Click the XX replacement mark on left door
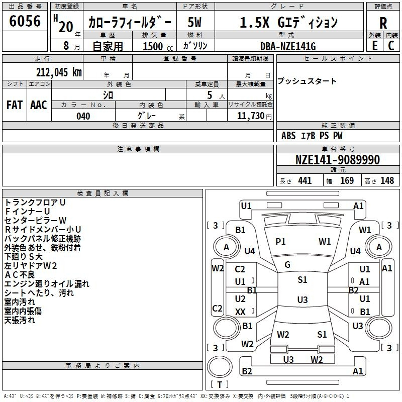402x402 pixels. (x=240, y=312)
